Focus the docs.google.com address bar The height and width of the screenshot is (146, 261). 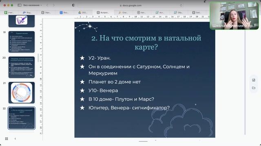pyautogui.click(x=130, y=5)
